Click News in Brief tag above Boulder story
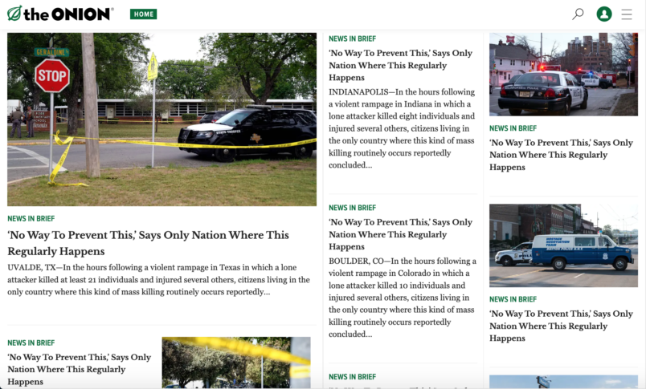Image resolution: width=646 pixels, height=389 pixels. coord(352,208)
